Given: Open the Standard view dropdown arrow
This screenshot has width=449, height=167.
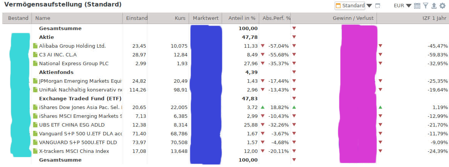Looking at the screenshot, I should (x=369, y=6).
